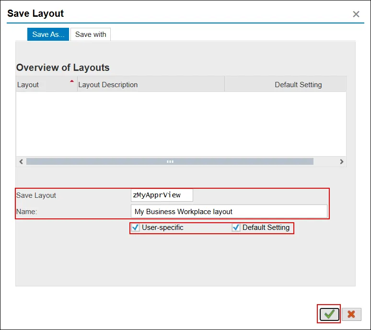The height and width of the screenshot is (330, 371).
Task: Uncheck the Default Setting checkbox
Action: tap(236, 228)
